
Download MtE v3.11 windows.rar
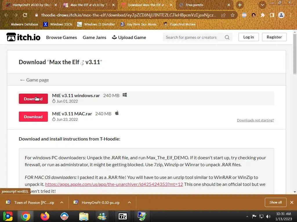click(33, 99)
